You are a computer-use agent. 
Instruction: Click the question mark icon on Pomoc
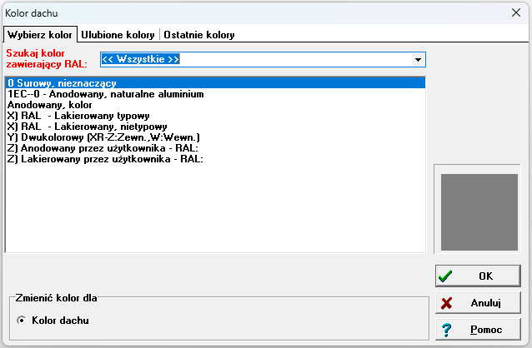pyautogui.click(x=447, y=330)
